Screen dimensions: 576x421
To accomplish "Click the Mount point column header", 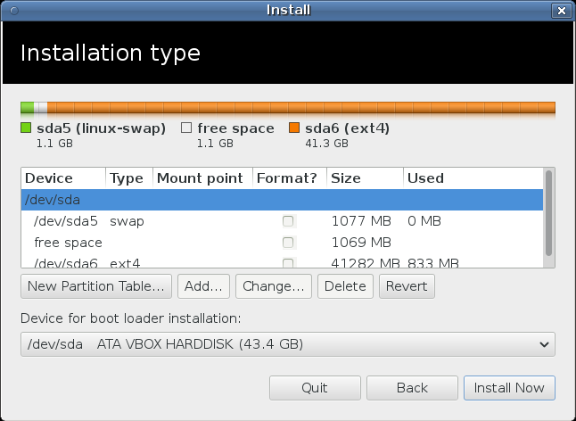I will [202, 178].
